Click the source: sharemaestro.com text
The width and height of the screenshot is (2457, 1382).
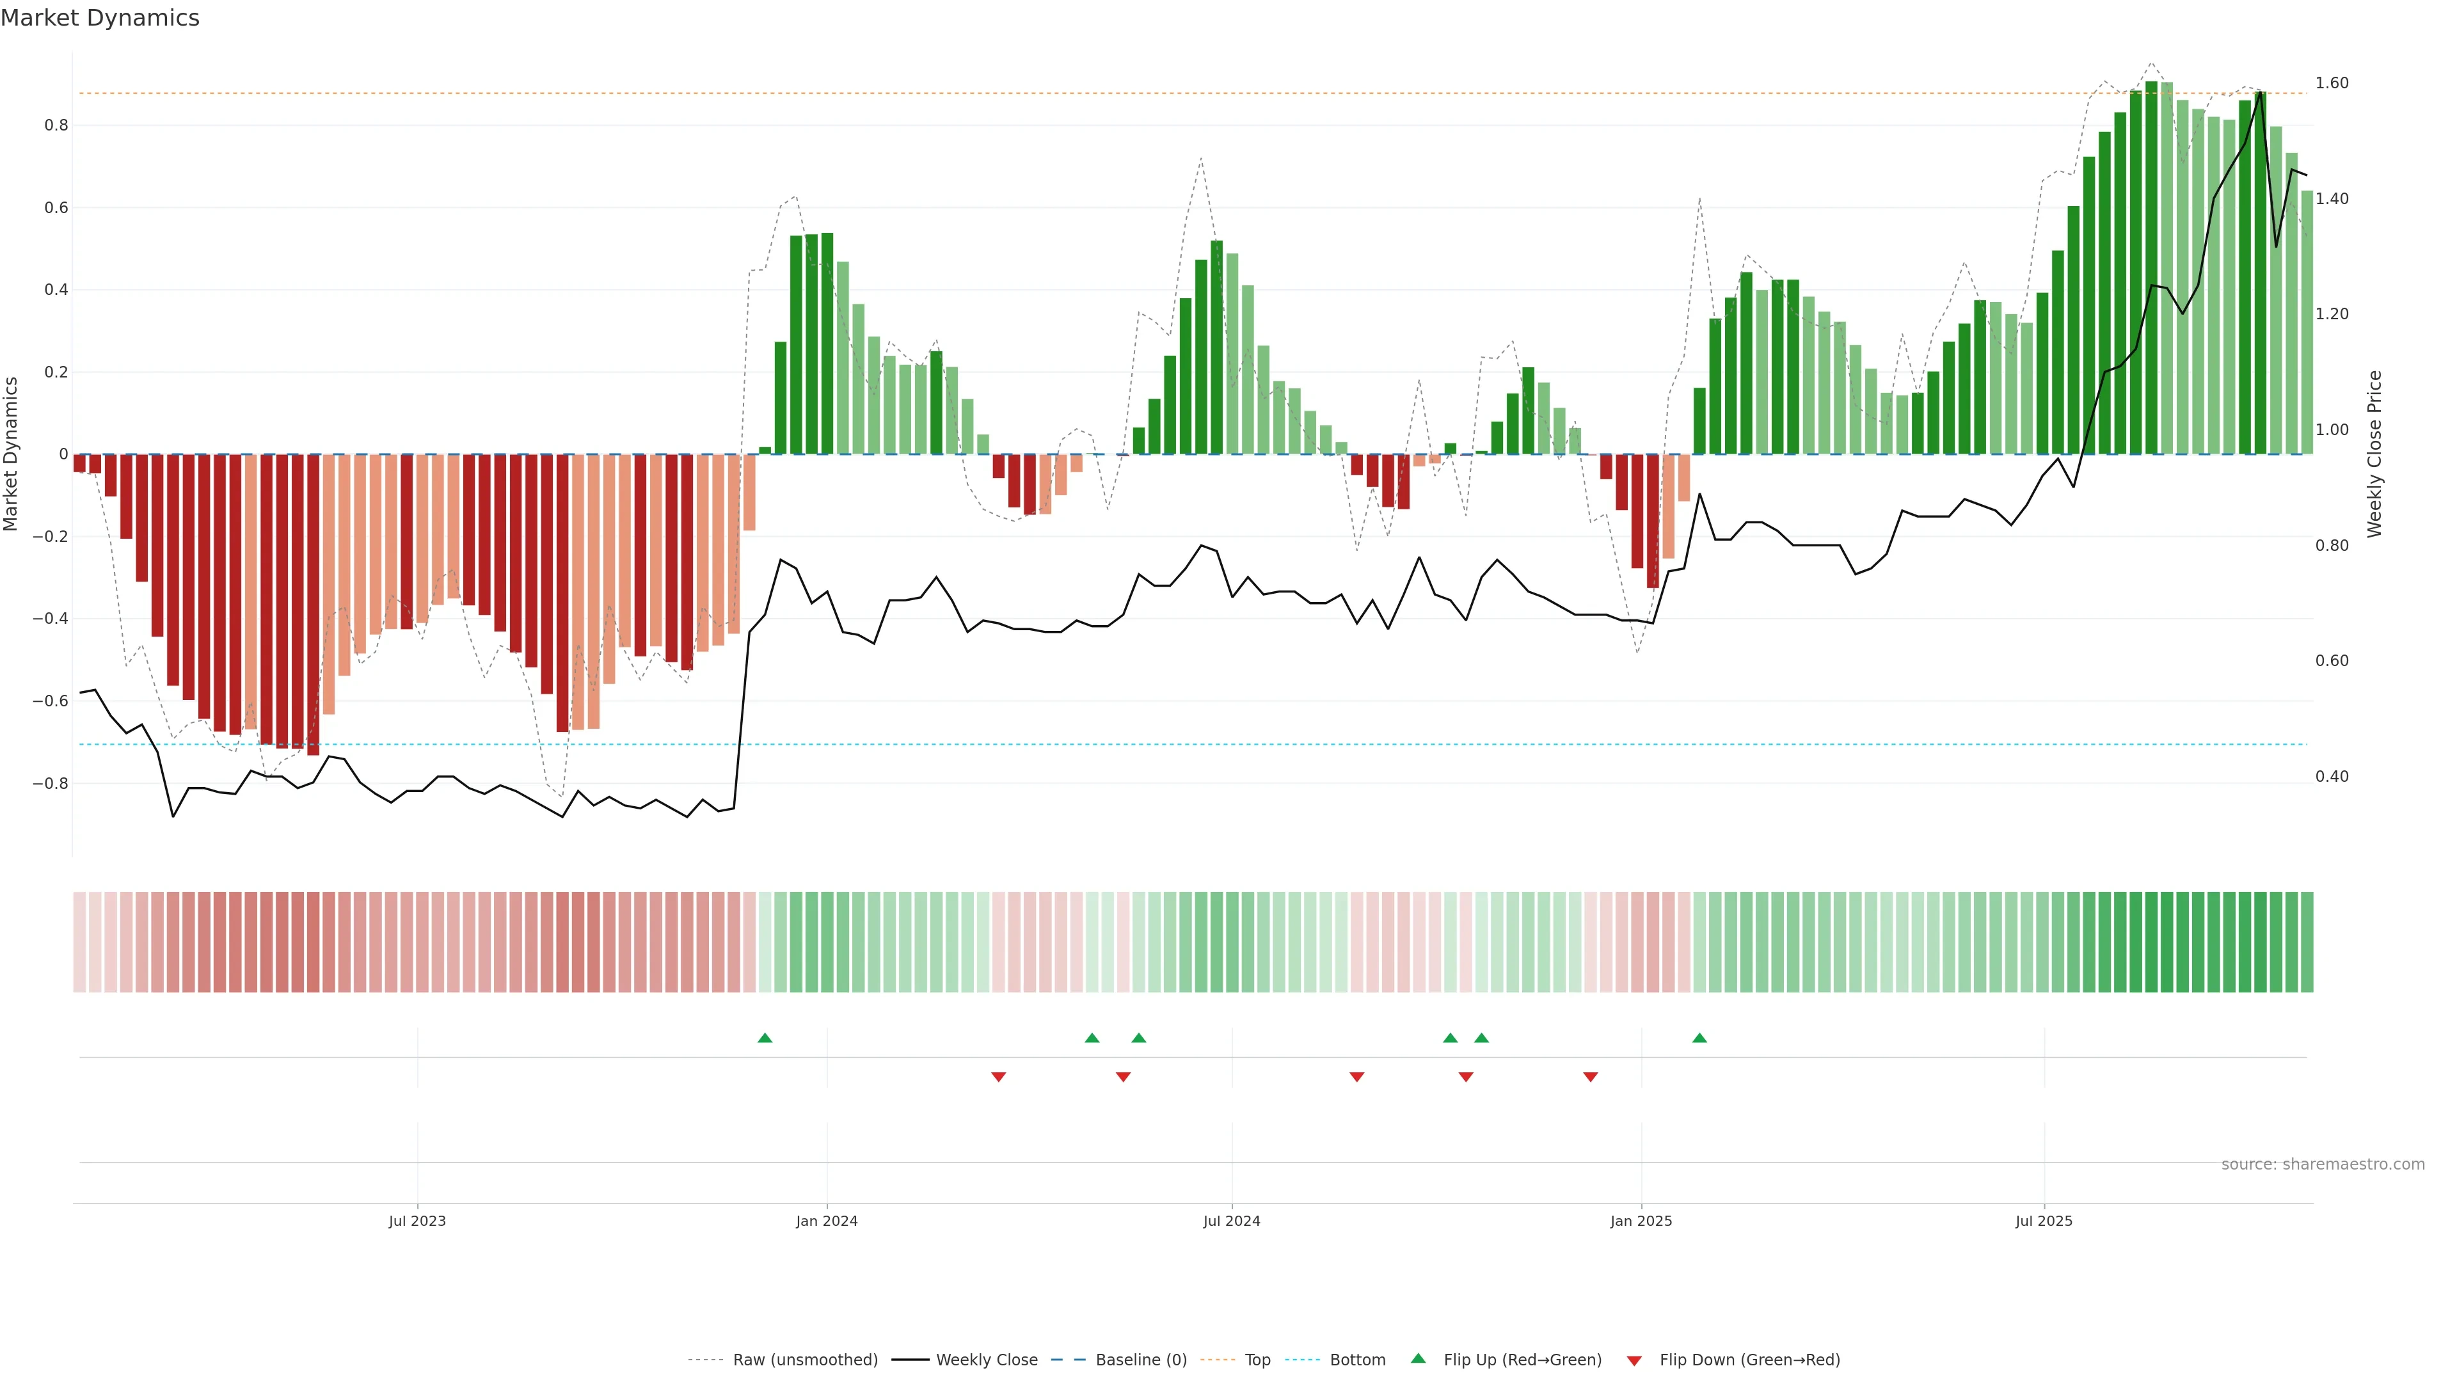[x=2323, y=1164]
